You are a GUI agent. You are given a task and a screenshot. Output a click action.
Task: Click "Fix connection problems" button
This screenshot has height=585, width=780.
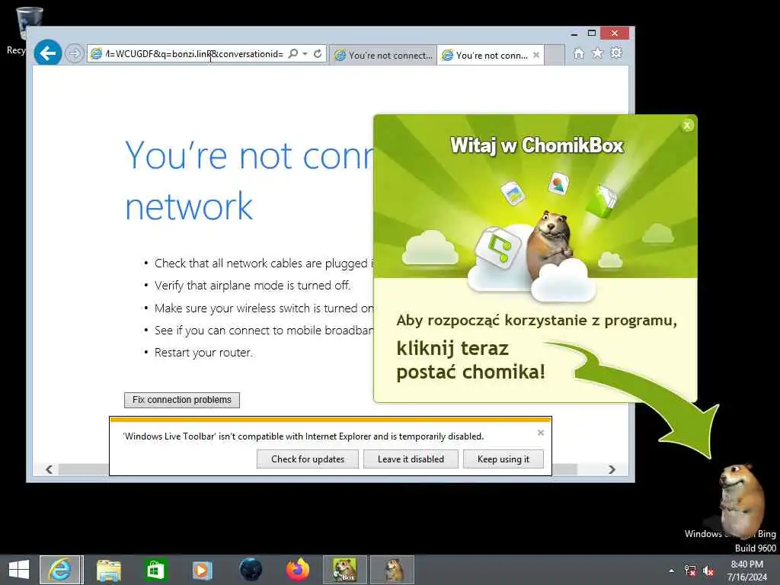tap(182, 400)
